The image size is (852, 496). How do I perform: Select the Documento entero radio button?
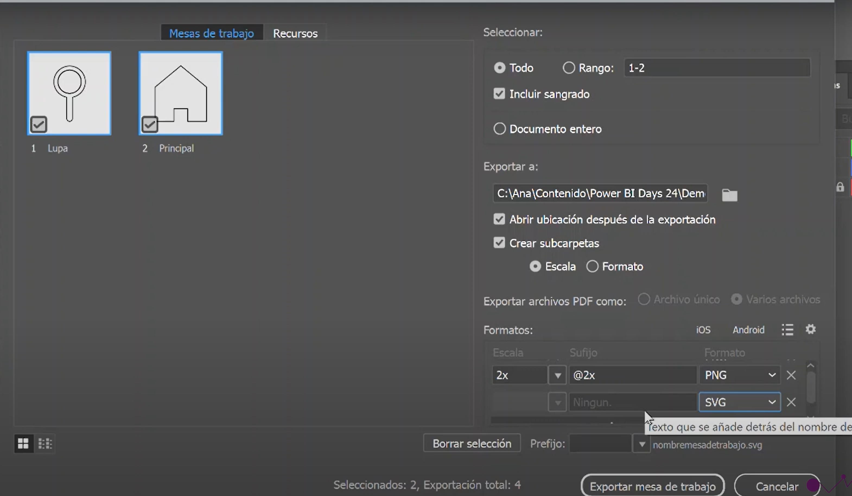click(x=499, y=129)
